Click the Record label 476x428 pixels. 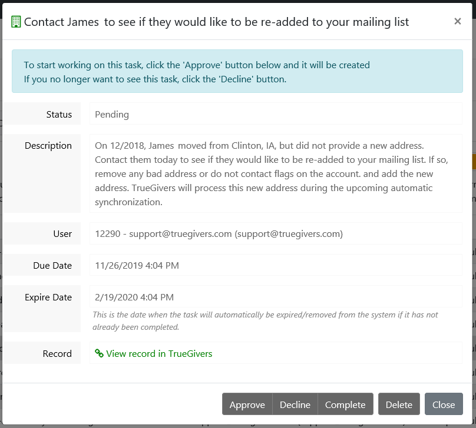click(57, 354)
